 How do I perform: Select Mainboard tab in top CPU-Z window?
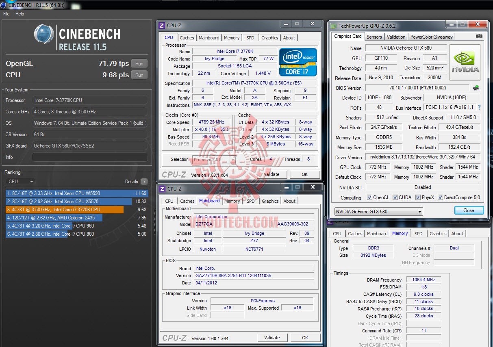[209, 38]
